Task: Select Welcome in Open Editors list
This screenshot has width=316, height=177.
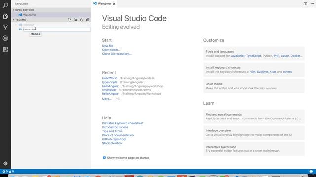Action: click(51, 15)
